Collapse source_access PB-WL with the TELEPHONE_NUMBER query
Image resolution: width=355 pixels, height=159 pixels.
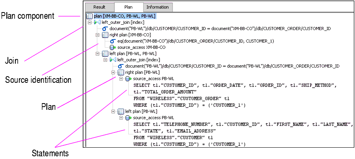click(x=121, y=118)
